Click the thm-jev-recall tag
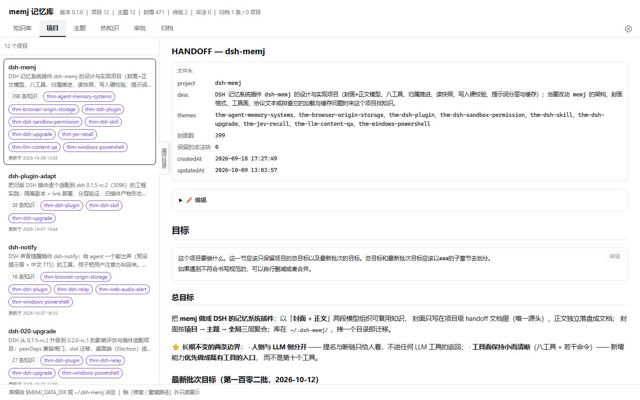This screenshot has width=640, height=400. click(x=77, y=134)
